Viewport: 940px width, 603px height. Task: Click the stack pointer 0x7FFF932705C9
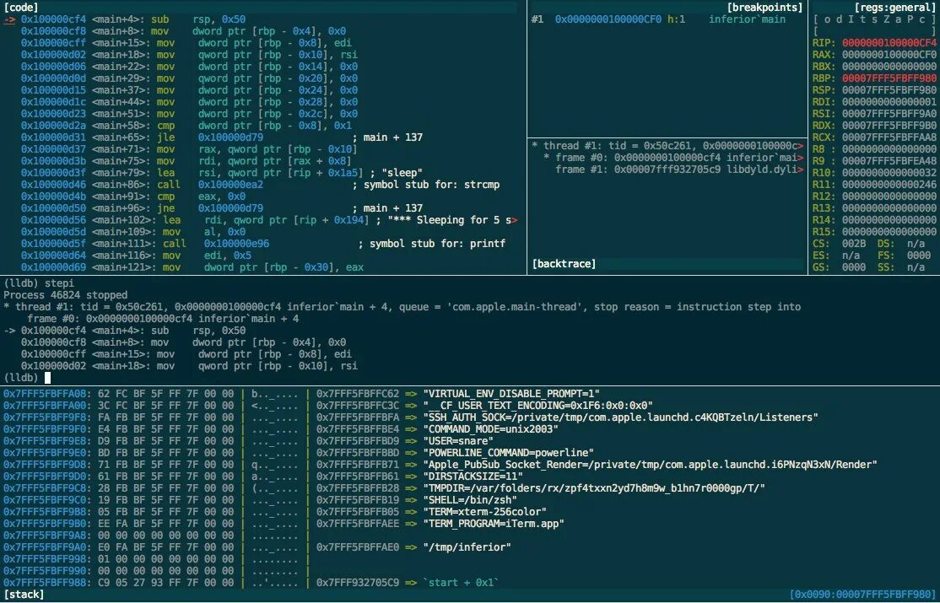click(x=357, y=583)
